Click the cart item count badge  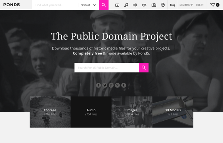(217, 5)
